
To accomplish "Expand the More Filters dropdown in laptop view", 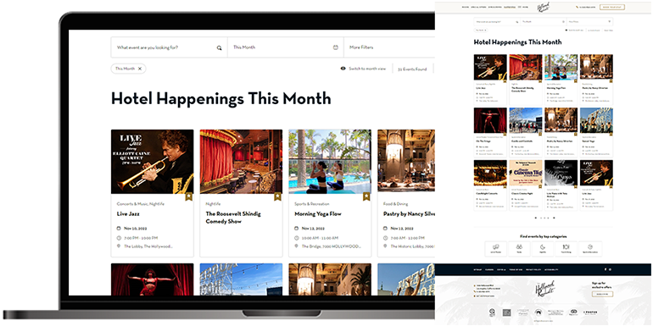I will click(x=389, y=47).
